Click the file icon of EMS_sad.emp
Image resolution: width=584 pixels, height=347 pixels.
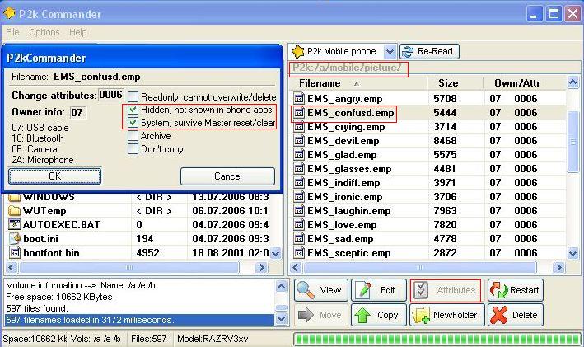pyautogui.click(x=299, y=239)
